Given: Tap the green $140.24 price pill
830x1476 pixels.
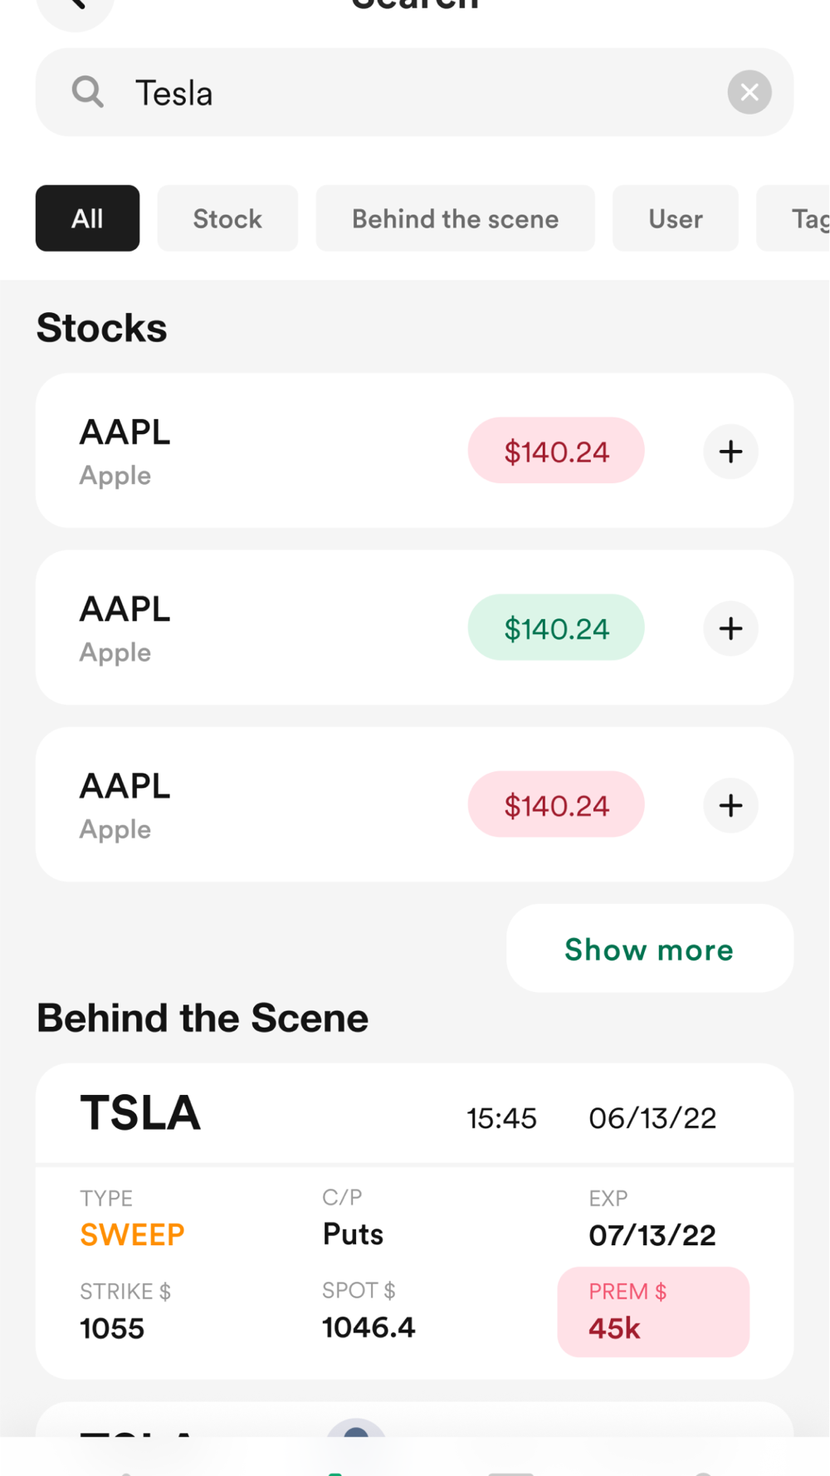Looking at the screenshot, I should [x=556, y=628].
